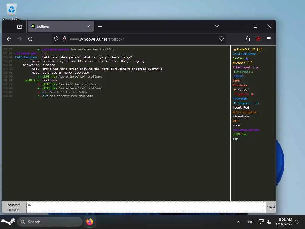Open Firefox View at the tab bar start
305x229 pixels.
[20, 26]
